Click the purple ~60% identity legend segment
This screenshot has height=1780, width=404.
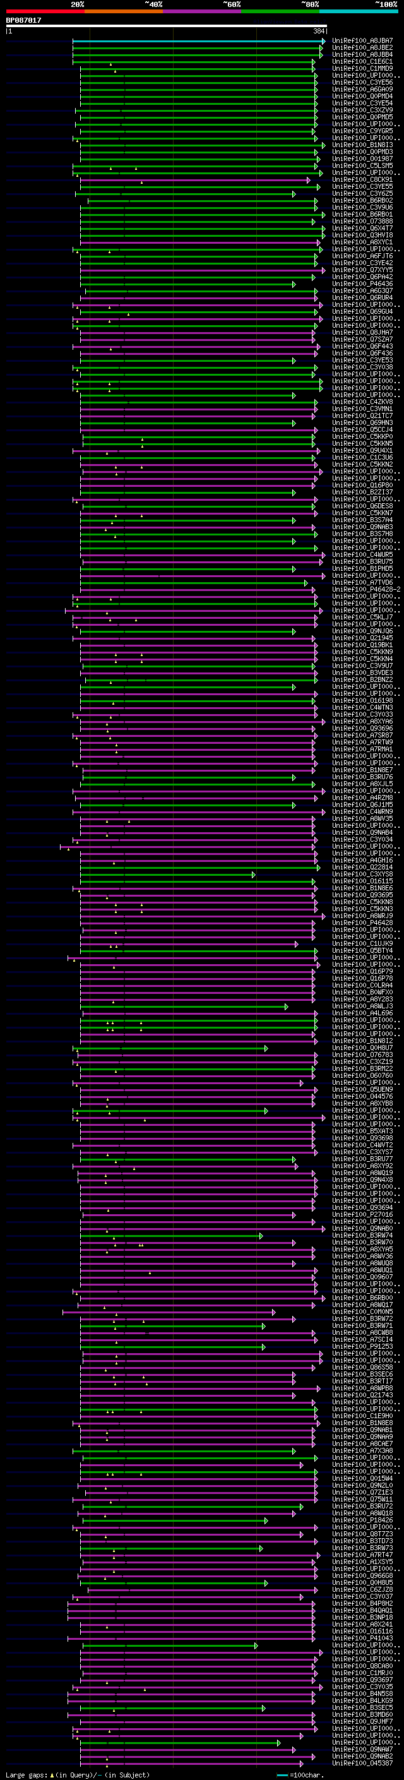pyautogui.click(x=203, y=12)
